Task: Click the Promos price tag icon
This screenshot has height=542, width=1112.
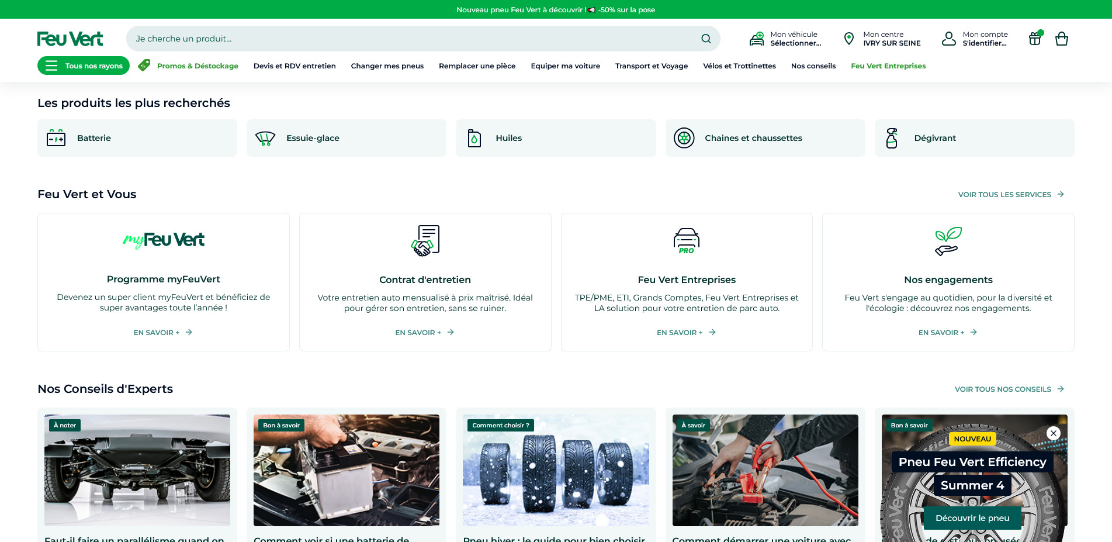Action: coord(144,65)
